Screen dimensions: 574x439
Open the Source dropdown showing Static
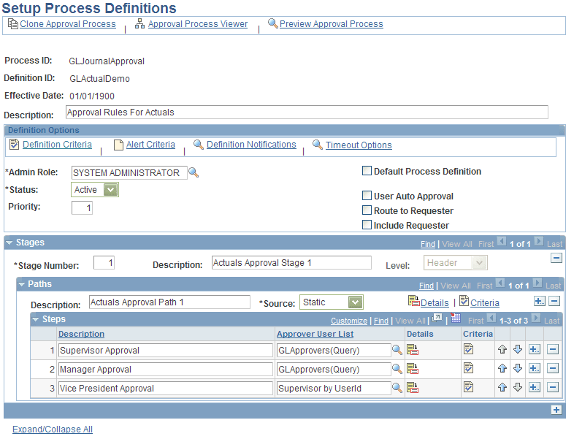point(332,302)
